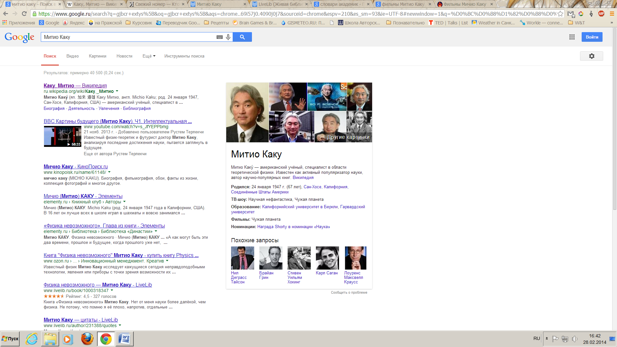Click RU language indicator in tray

[537, 339]
